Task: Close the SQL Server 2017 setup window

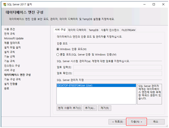Action: pos(163,4)
